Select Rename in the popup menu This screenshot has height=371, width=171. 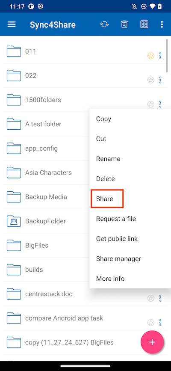[108, 159]
